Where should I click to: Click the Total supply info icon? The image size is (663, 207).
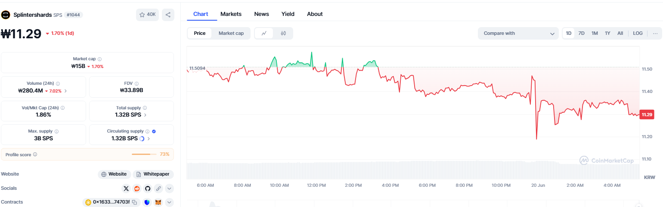click(x=145, y=108)
